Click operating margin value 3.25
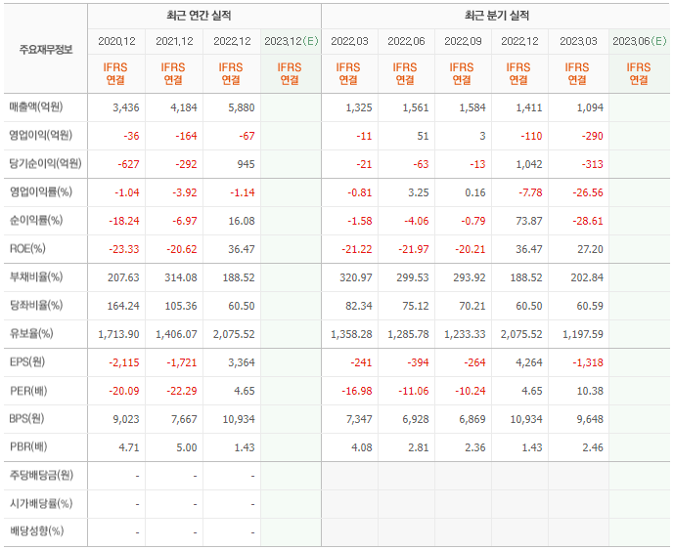This screenshot has height=550, width=674. tap(419, 192)
